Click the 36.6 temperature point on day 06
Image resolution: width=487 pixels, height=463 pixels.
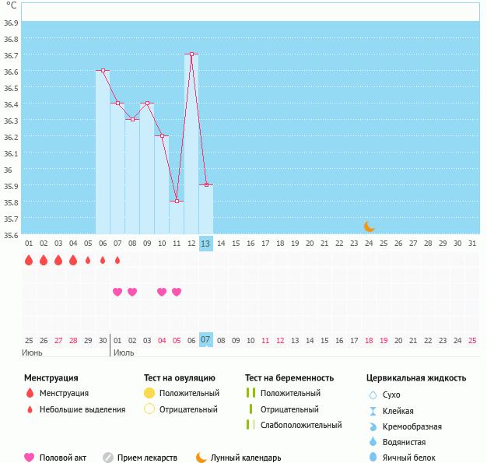point(103,70)
